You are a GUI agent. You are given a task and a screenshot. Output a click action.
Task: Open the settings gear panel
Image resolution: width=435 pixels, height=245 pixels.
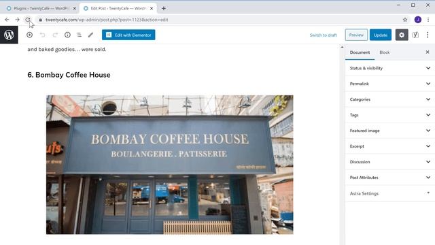[402, 35]
